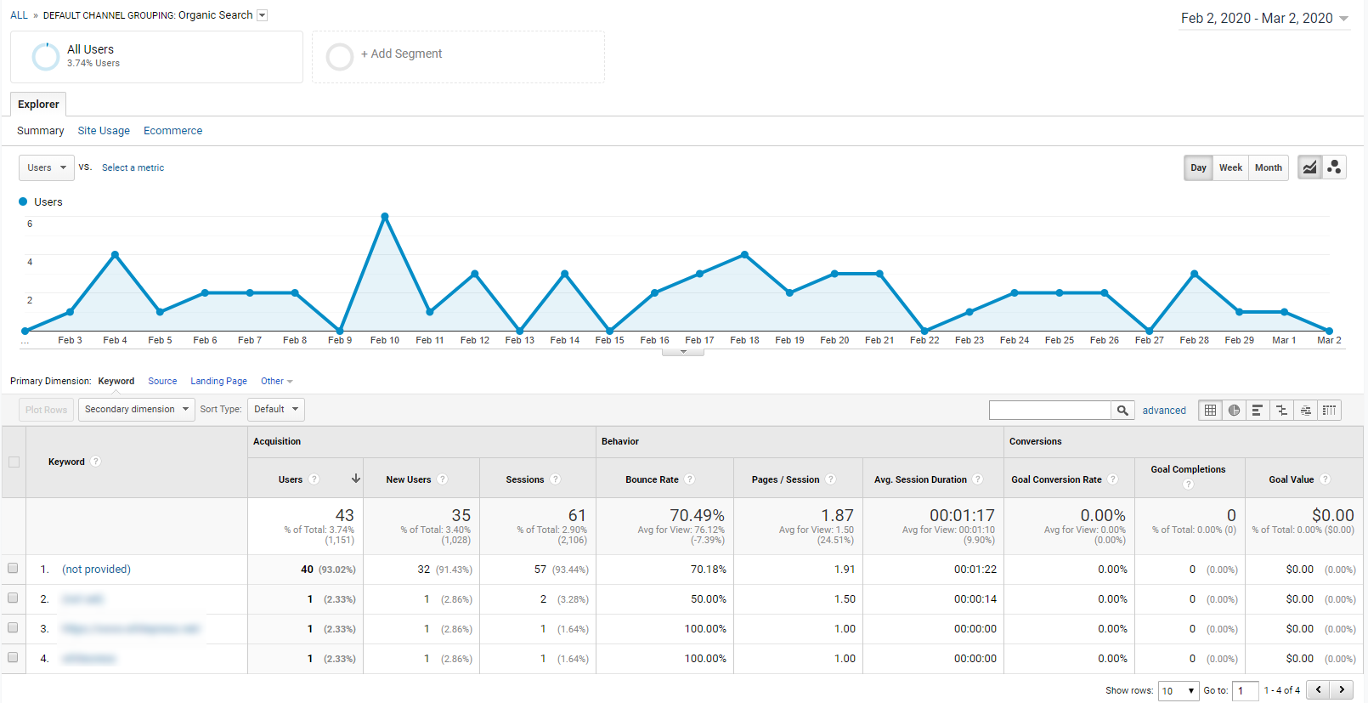Open the Secondary dimension dropdown
The width and height of the screenshot is (1368, 703).
pos(137,409)
